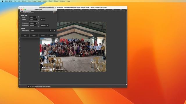Click the Reset button in Scale Image
This screenshot has width=186, height=104.
coord(34,35)
